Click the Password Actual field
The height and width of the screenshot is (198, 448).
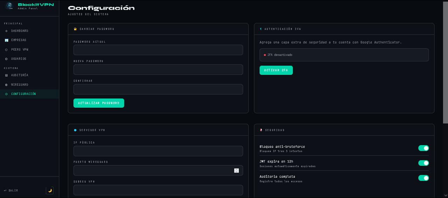pos(158,50)
